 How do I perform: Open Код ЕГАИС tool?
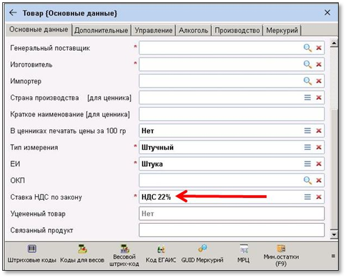click(160, 254)
